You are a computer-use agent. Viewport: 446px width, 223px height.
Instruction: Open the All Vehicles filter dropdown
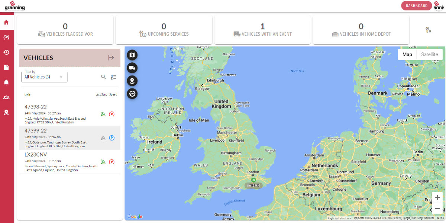(44, 77)
